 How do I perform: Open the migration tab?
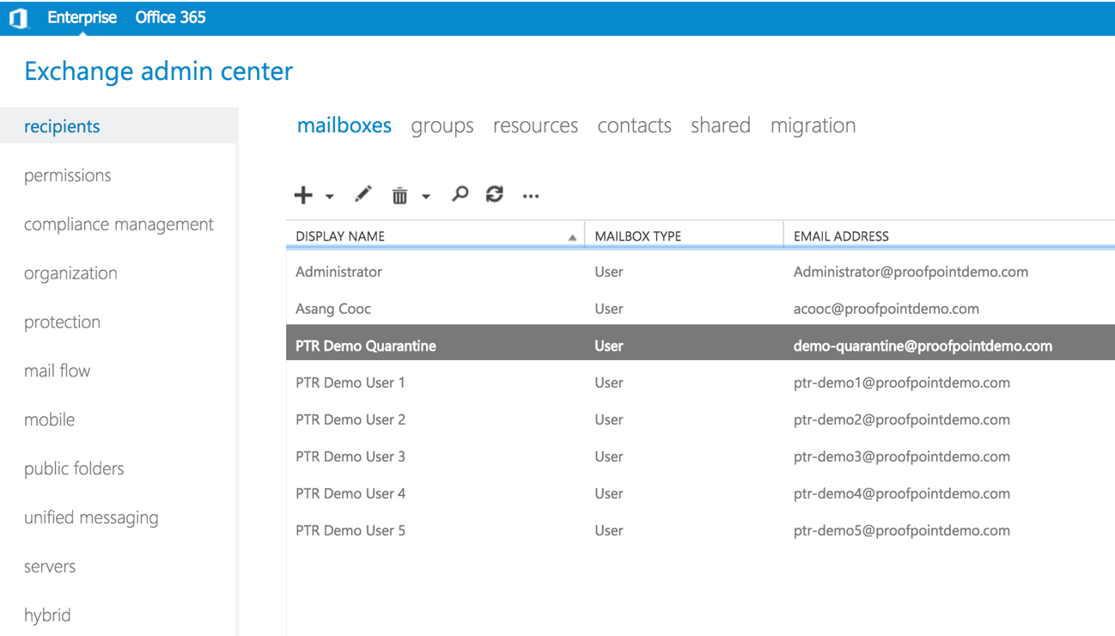pyautogui.click(x=813, y=125)
